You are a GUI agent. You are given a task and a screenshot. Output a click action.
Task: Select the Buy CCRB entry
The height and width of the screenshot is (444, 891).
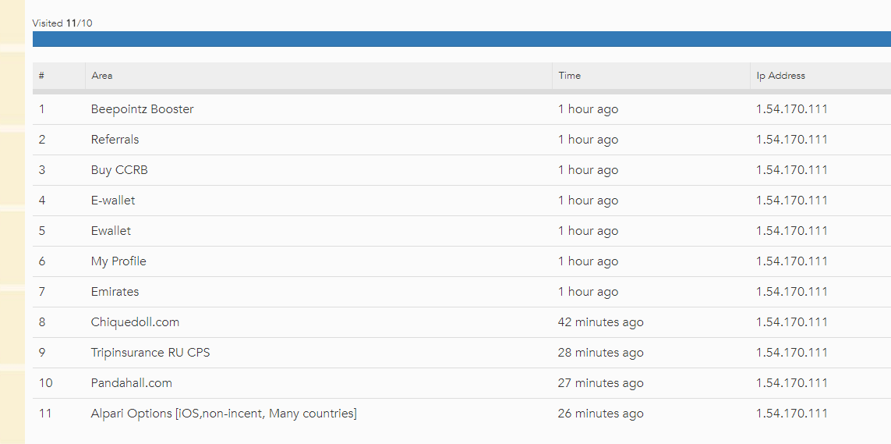pyautogui.click(x=119, y=170)
